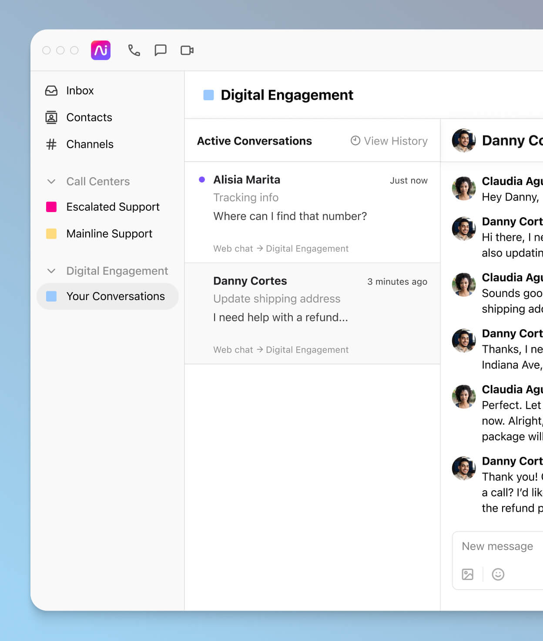Start a video call from the toolbar icon
The height and width of the screenshot is (641, 543).
tap(187, 50)
